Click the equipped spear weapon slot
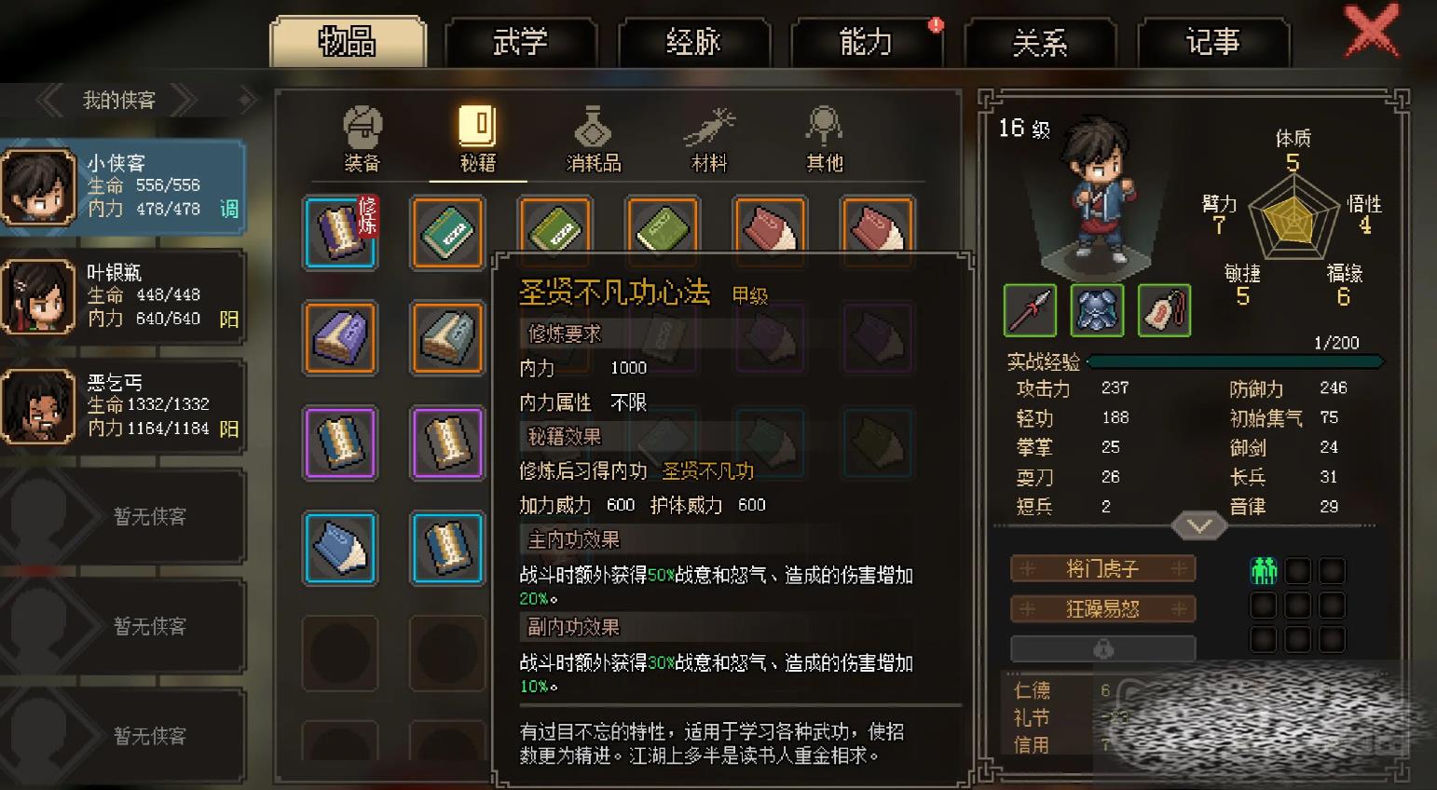Image resolution: width=1437 pixels, height=790 pixels. pyautogui.click(x=1030, y=310)
